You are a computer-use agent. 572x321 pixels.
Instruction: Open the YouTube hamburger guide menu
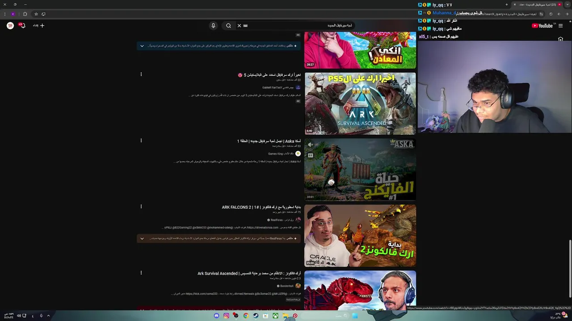pyautogui.click(x=560, y=26)
